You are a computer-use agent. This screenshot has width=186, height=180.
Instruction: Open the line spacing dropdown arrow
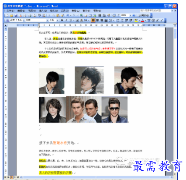pyautogui.click(x=114, y=20)
